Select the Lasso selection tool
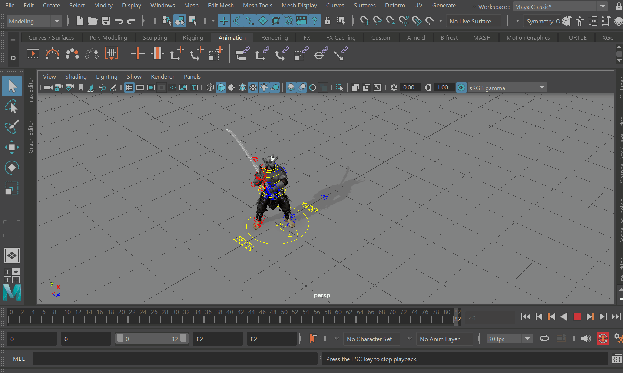The image size is (623, 373). click(12, 107)
